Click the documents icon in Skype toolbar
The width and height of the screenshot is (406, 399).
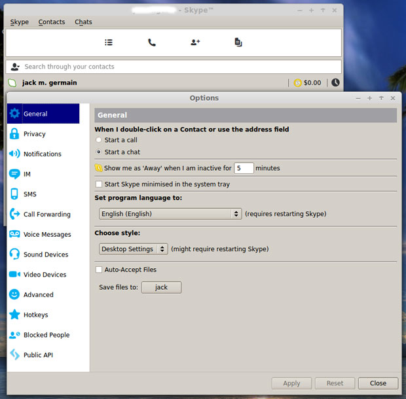pyautogui.click(x=238, y=42)
